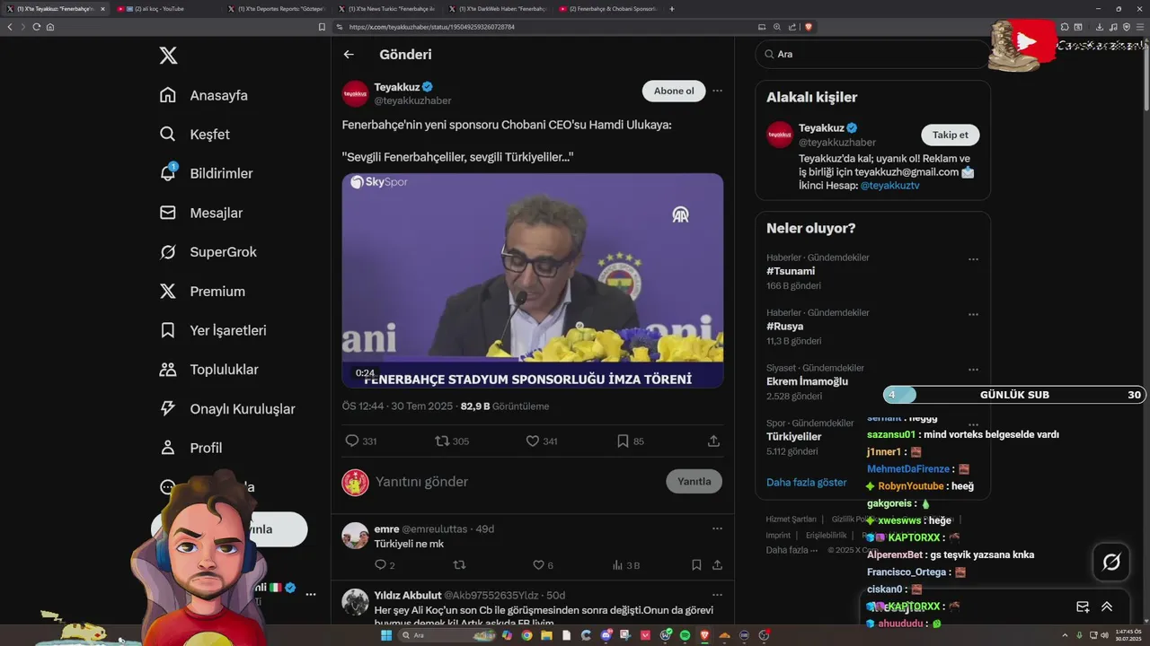Open Yer İşaretleri bookmarks
Viewport: 1150px width, 646px height.
[x=213, y=330]
